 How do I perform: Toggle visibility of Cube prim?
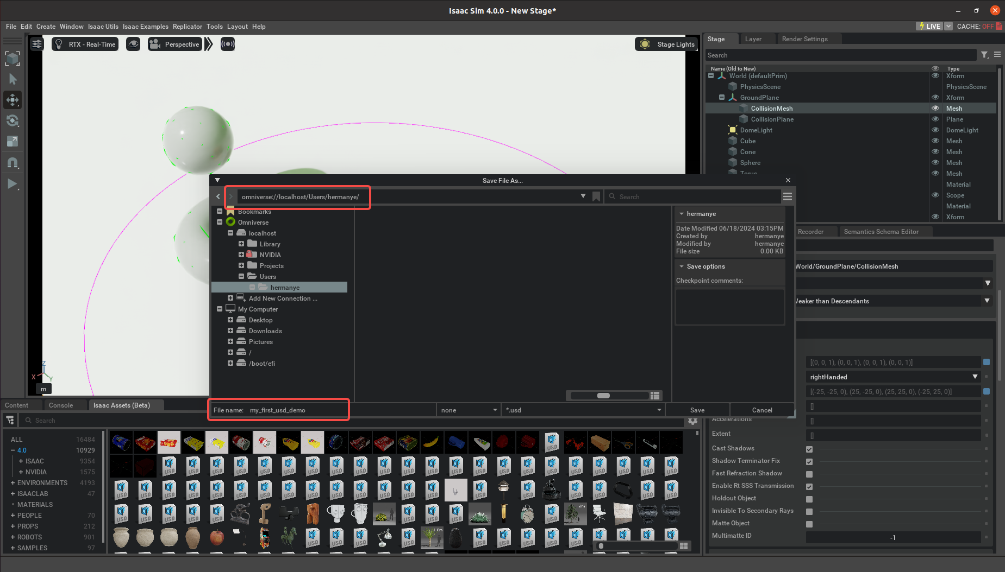935,141
